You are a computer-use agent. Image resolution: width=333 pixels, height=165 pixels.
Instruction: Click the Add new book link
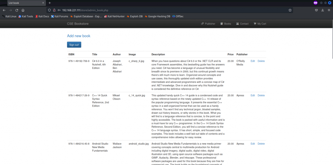click(79, 36)
